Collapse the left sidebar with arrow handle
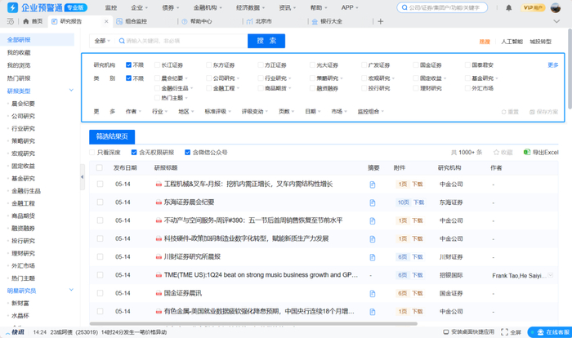The width and height of the screenshot is (572, 338). click(81, 176)
